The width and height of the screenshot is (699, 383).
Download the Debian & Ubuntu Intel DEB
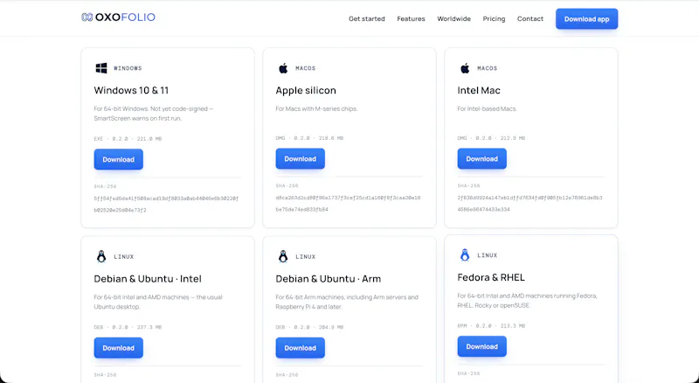119,348
